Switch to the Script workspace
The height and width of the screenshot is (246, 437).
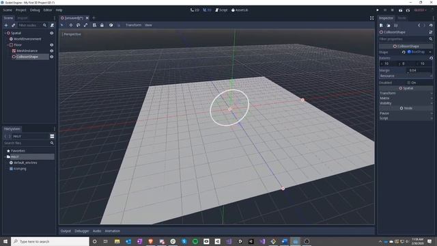[x=221, y=10]
